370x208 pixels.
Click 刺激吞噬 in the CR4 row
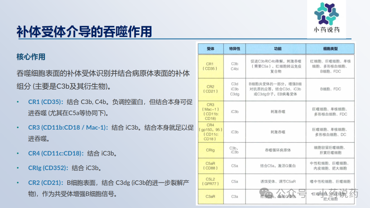pos(278,132)
